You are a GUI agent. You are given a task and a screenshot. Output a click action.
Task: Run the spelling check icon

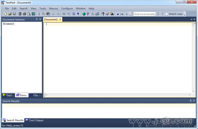88,14
